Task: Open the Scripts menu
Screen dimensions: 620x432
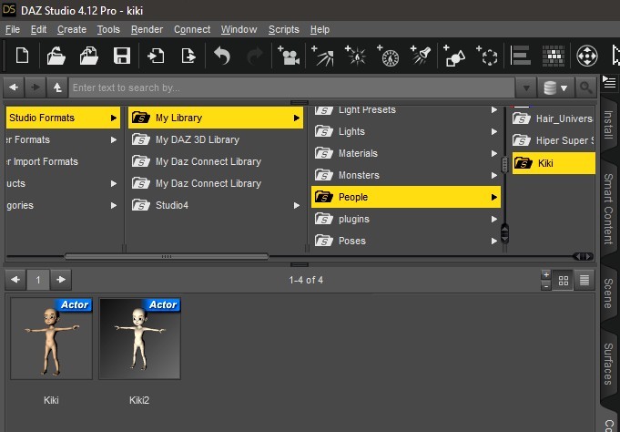Action: click(283, 30)
